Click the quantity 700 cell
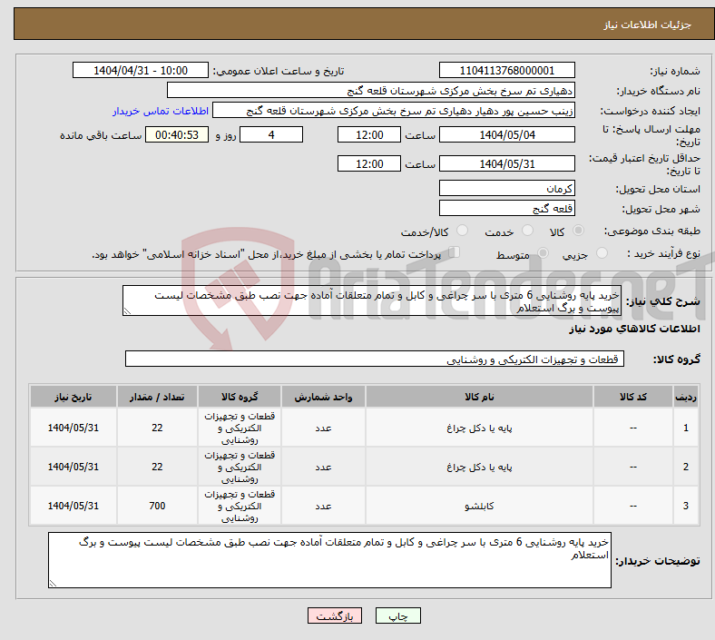Viewport: 715px width, 640px height. [157, 506]
